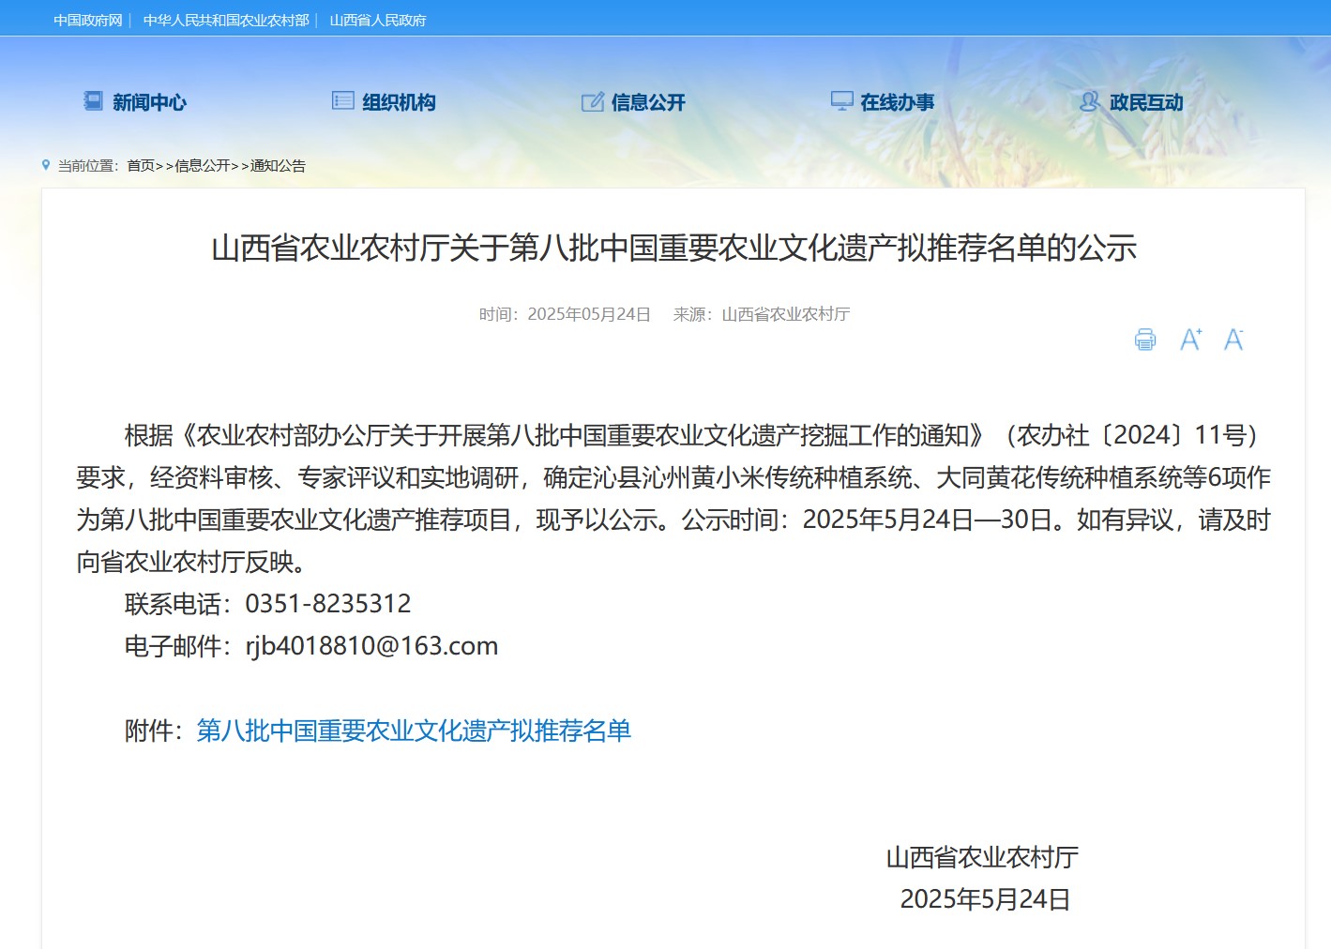
Task: Go to 信息公开 menu section
Action: tap(648, 102)
